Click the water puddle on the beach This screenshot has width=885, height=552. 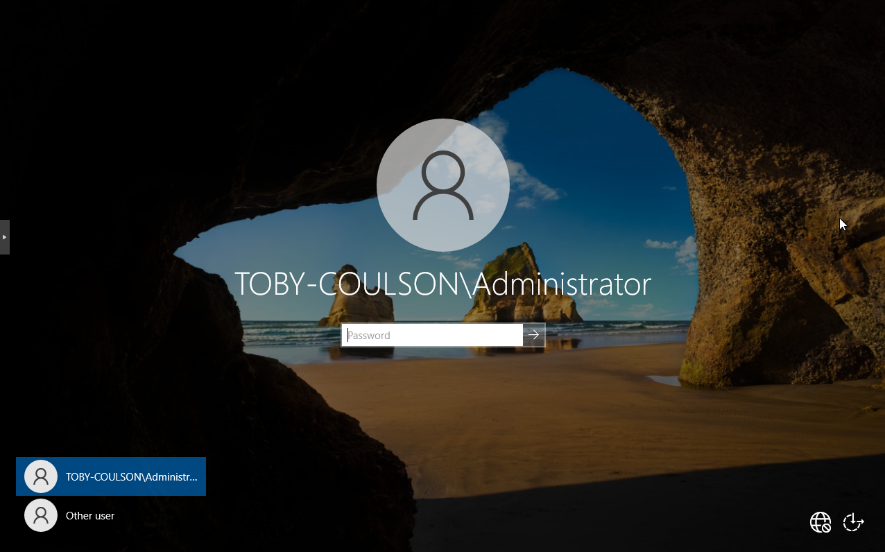pyautogui.click(x=664, y=380)
